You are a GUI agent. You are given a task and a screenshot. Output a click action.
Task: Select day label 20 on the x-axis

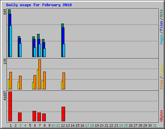[x=102, y=125]
